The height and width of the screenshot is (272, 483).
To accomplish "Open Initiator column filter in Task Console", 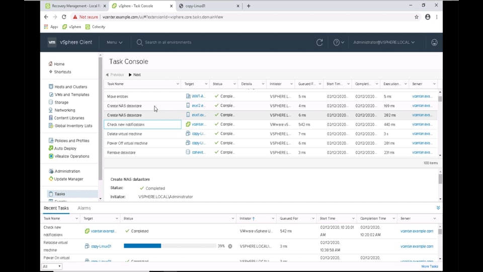I will [x=291, y=84].
